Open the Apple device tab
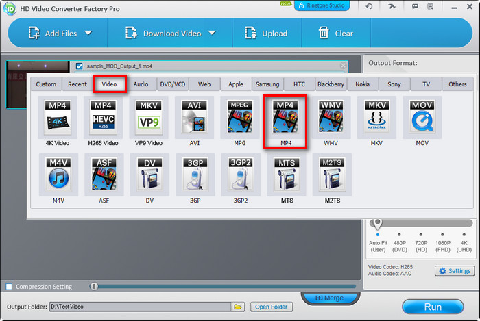Image resolution: width=480 pixels, height=321 pixels. (x=235, y=84)
